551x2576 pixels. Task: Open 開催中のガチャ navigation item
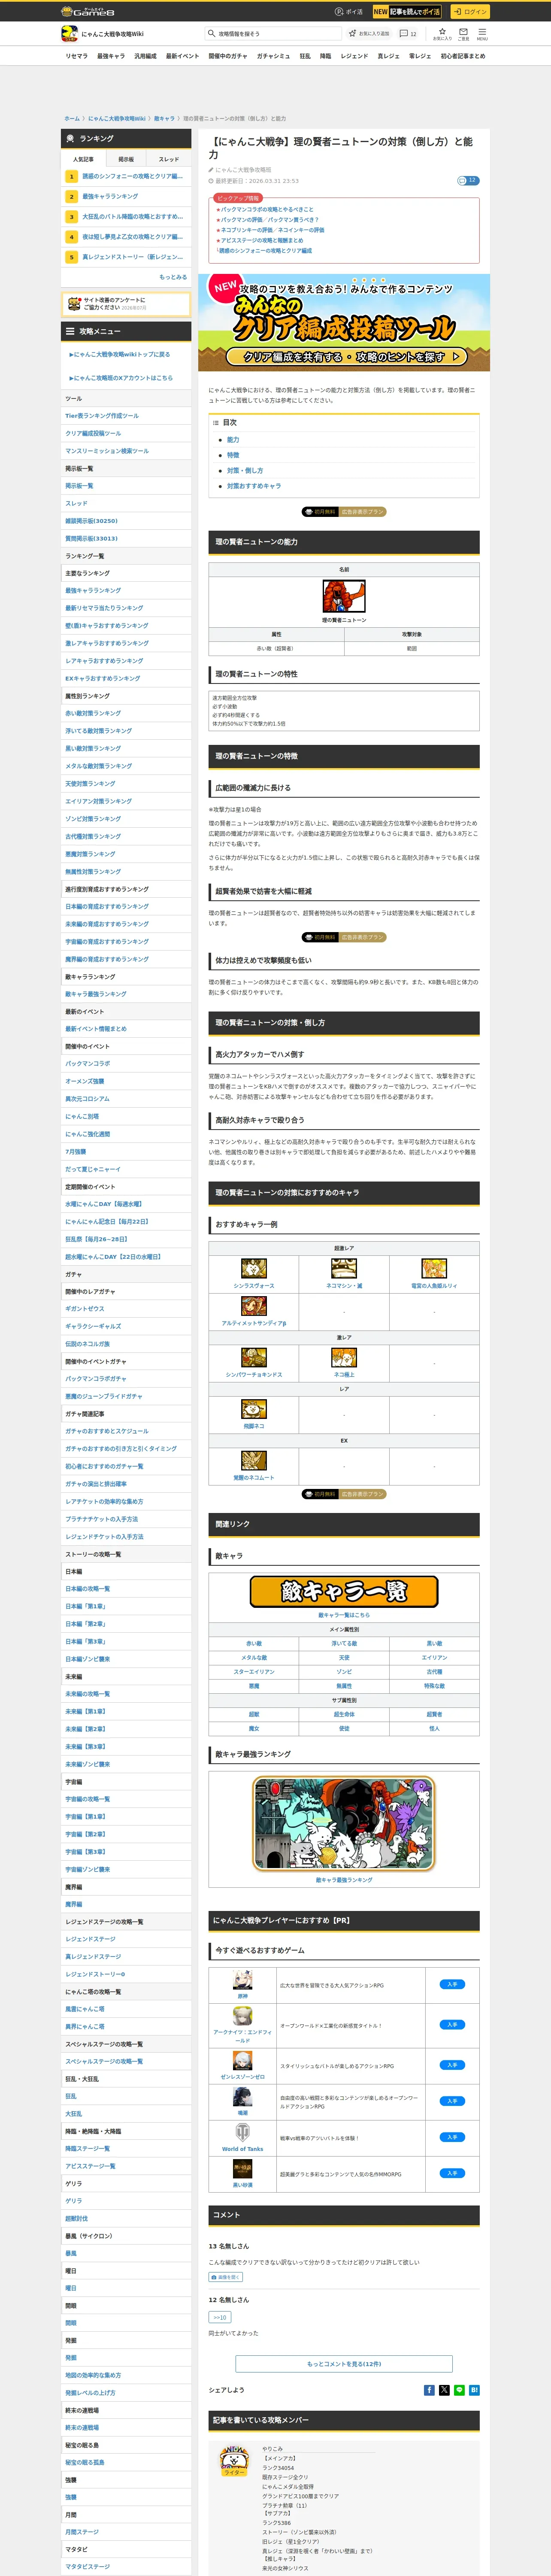point(228,56)
